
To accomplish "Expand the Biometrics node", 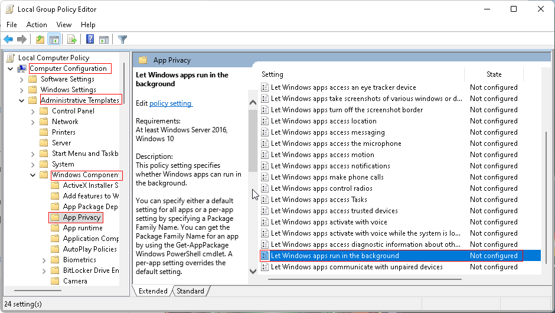I will 44,260.
